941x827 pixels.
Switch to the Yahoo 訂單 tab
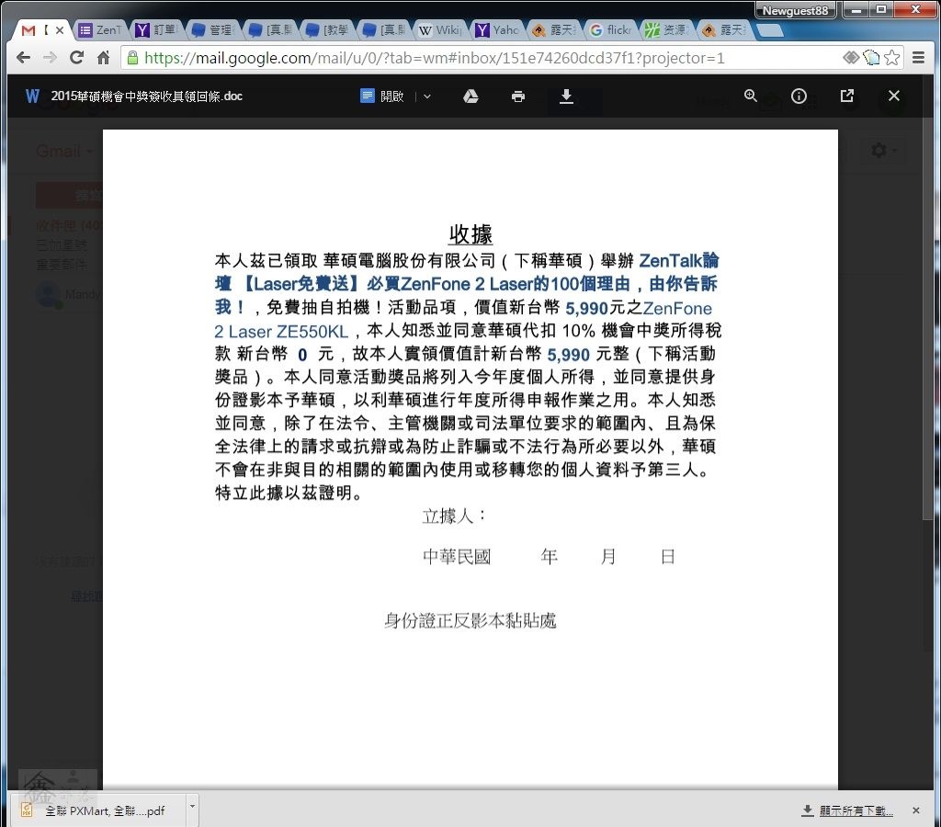point(156,30)
